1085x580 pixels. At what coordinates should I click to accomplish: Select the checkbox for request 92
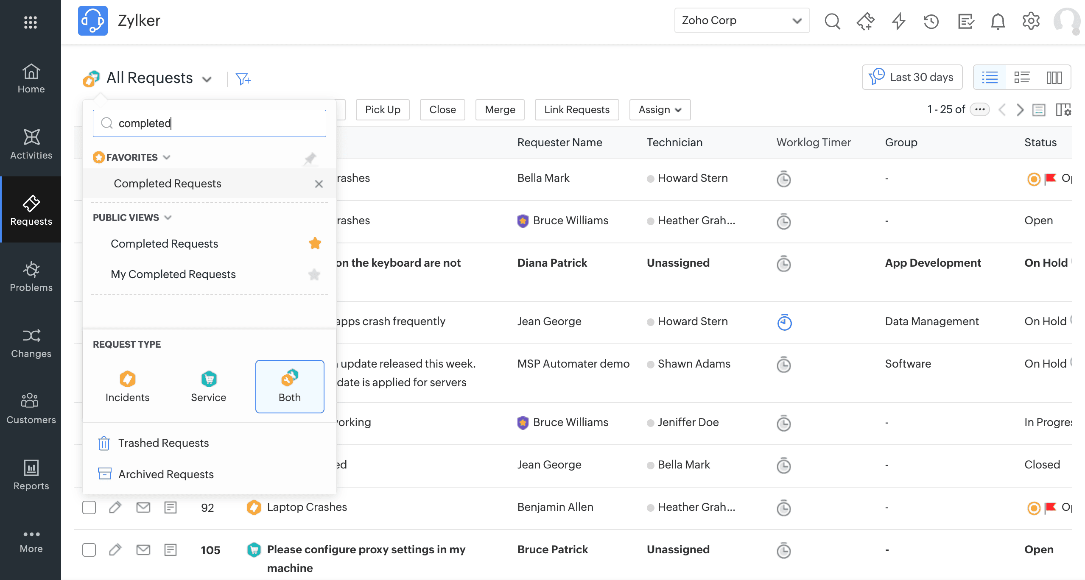tap(89, 507)
